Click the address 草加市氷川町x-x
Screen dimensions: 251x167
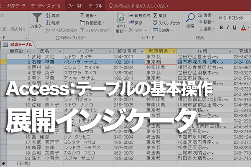[x=205, y=137]
